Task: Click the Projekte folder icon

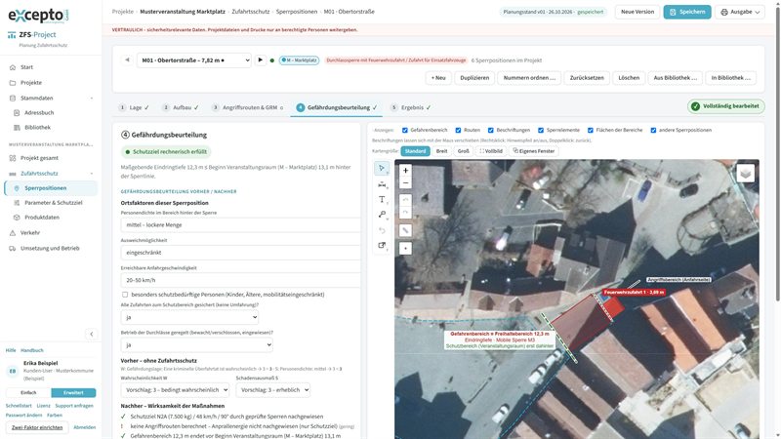Action: [x=13, y=83]
